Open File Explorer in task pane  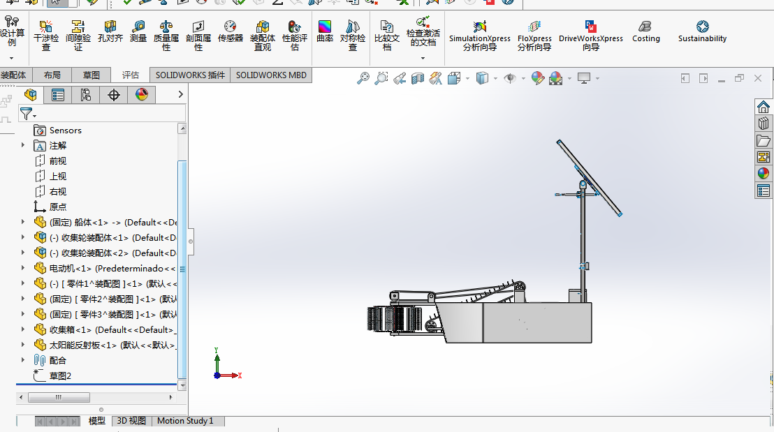point(763,140)
